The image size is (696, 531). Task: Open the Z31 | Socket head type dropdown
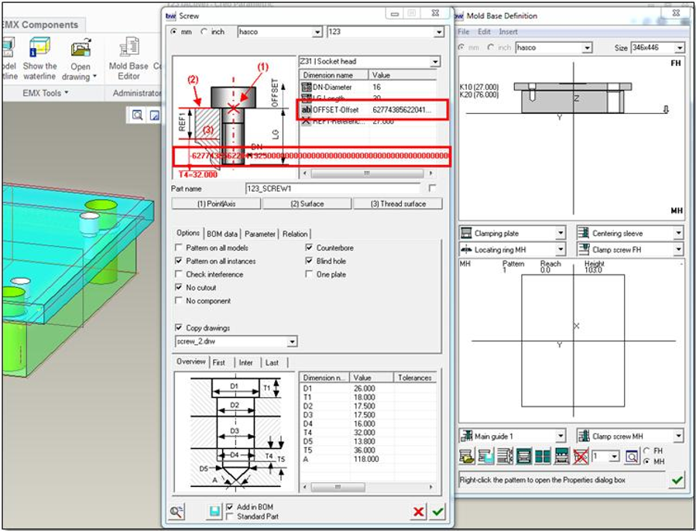435,62
